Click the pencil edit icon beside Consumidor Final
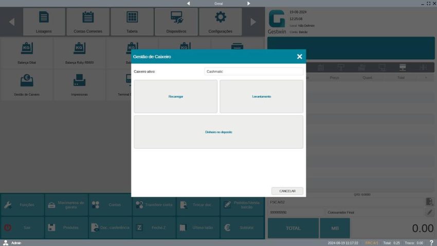This screenshot has width=437, height=246. tap(430, 212)
